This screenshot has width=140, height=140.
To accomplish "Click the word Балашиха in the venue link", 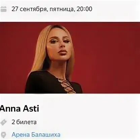I will pos(46,135).
